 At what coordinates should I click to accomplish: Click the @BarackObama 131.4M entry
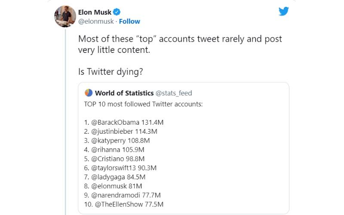(x=124, y=122)
